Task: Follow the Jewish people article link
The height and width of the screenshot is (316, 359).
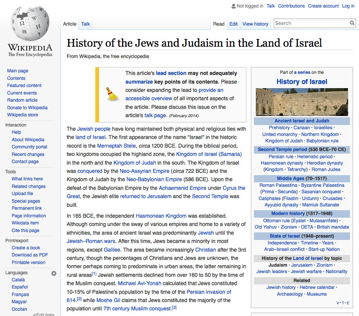Action: click(x=93, y=128)
